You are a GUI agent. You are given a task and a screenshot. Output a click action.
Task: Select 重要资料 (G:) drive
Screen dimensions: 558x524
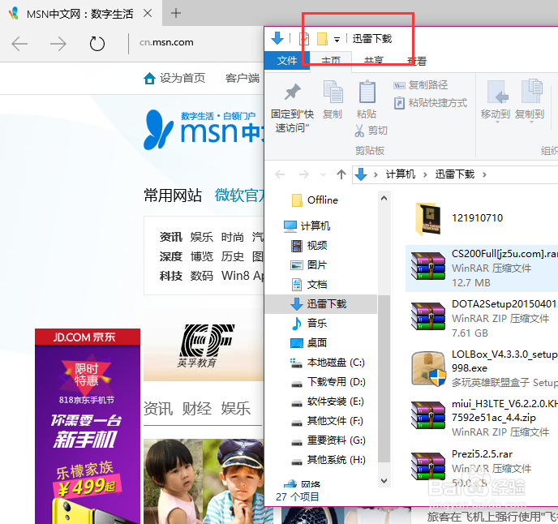[x=328, y=440]
